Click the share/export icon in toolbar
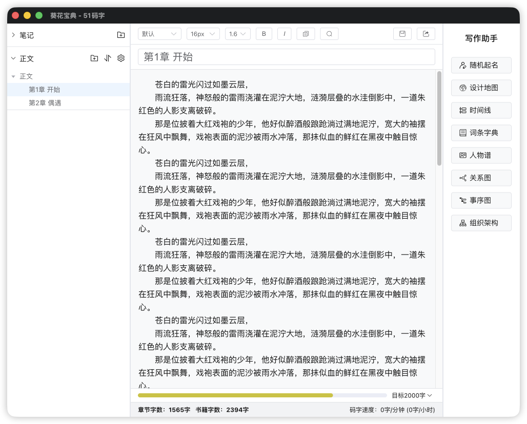This screenshot has width=527, height=424. [x=425, y=34]
